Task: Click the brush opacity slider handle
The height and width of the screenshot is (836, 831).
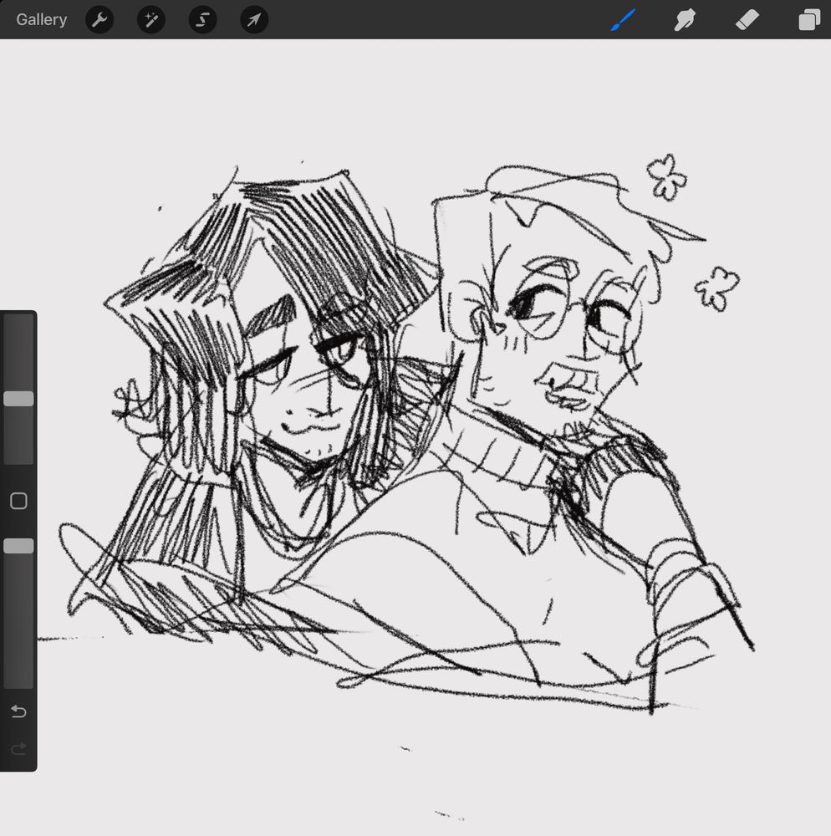Action: pyautogui.click(x=18, y=546)
